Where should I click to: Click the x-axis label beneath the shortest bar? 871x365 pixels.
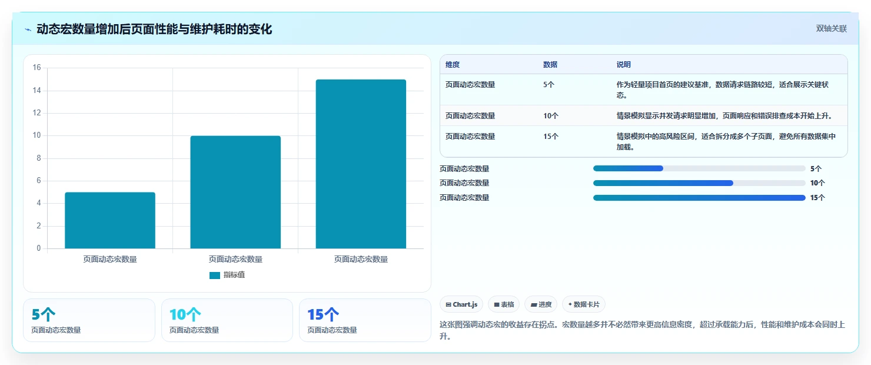coord(110,259)
